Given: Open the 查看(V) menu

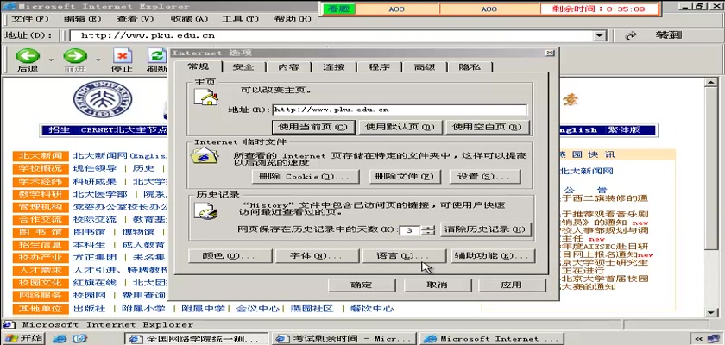Looking at the screenshot, I should tap(135, 19).
